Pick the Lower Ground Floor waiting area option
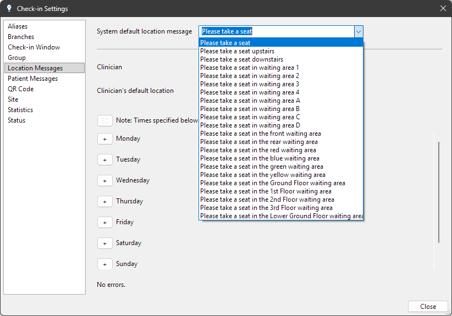The image size is (452, 316). (x=280, y=216)
